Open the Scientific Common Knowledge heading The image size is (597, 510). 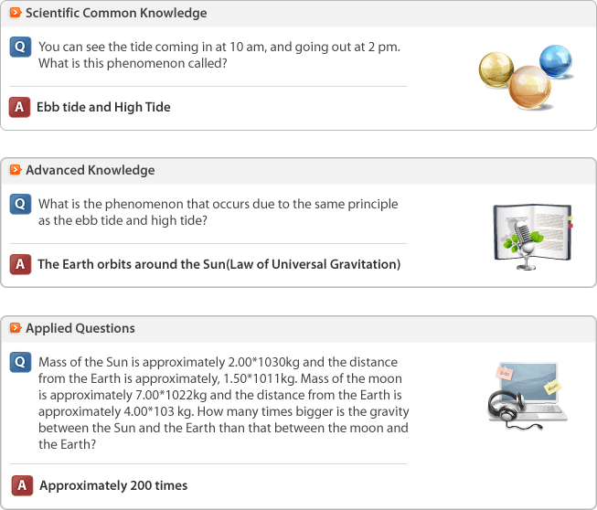(x=116, y=13)
